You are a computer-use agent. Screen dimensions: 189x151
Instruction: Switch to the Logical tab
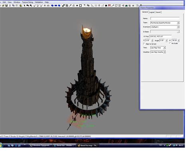pyautogui.click(x=152, y=12)
